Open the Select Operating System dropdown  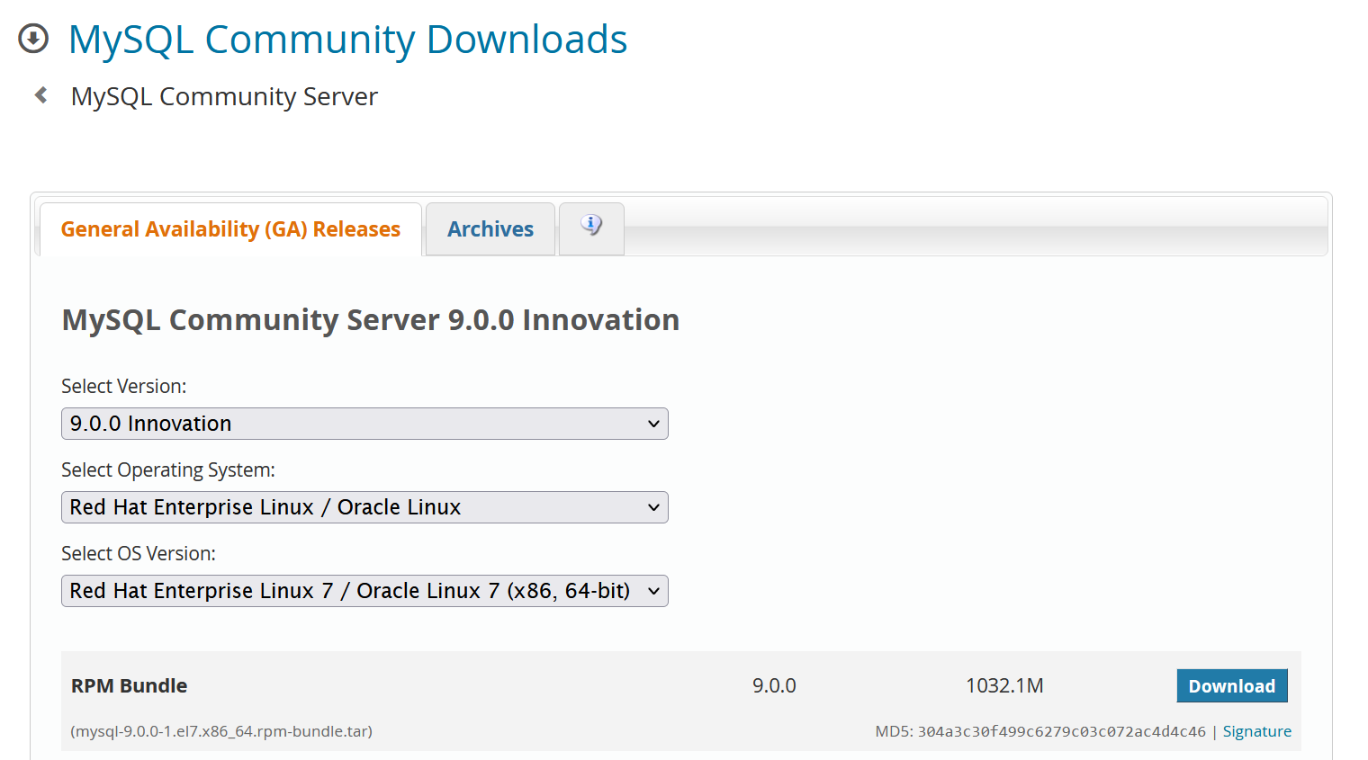(364, 507)
